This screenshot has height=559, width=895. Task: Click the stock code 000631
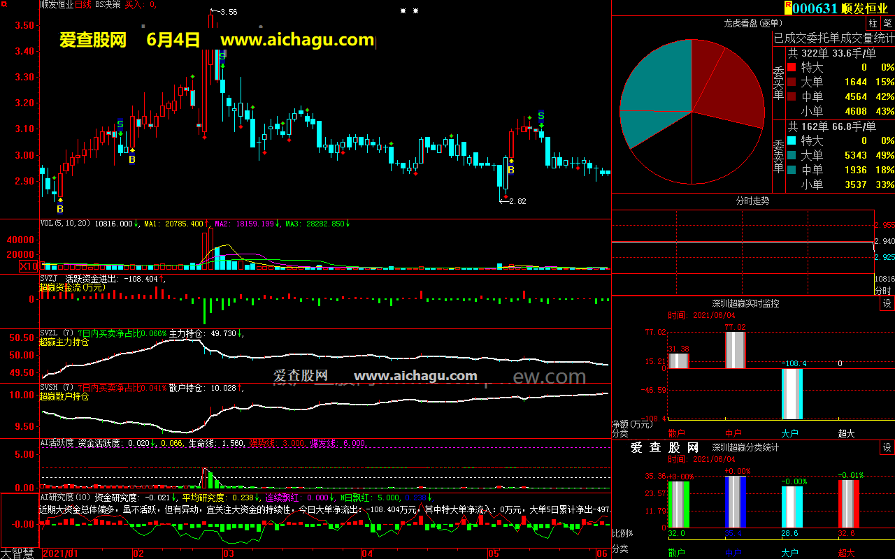coord(815,8)
